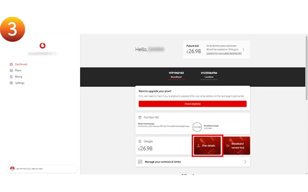Click the Plans icon in sidebar
The height and width of the screenshot is (192, 308).
point(11,70)
